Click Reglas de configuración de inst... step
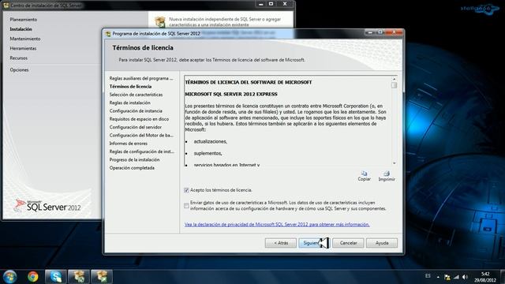The width and height of the screenshot is (505, 284). coord(141,151)
